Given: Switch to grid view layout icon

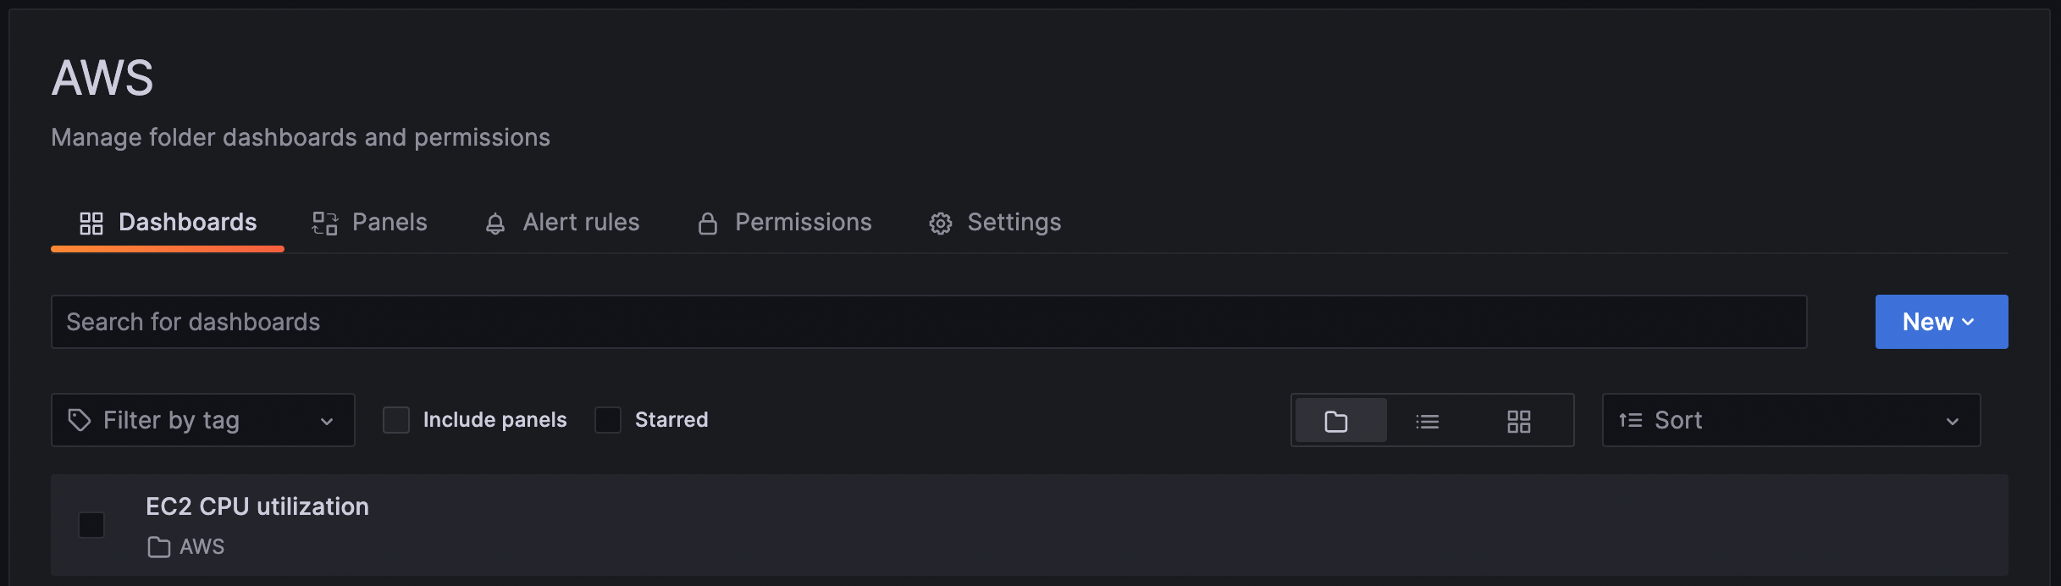Looking at the screenshot, I should pos(1518,420).
